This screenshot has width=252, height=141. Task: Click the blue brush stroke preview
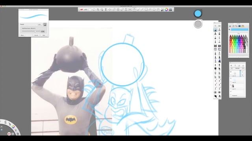[33, 16]
